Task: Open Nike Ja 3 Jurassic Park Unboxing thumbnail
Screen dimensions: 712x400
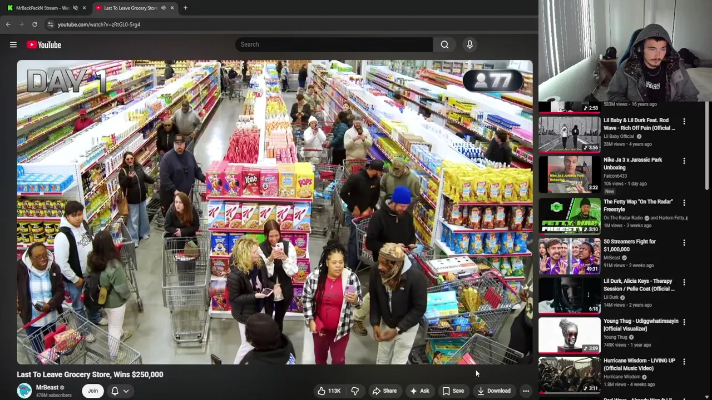Action: (x=570, y=174)
